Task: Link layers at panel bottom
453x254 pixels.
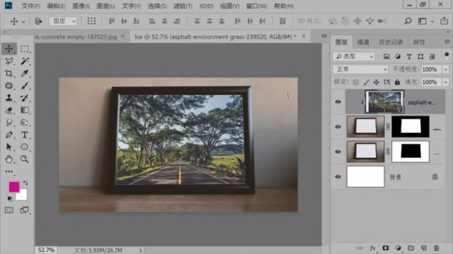Action: (x=360, y=248)
